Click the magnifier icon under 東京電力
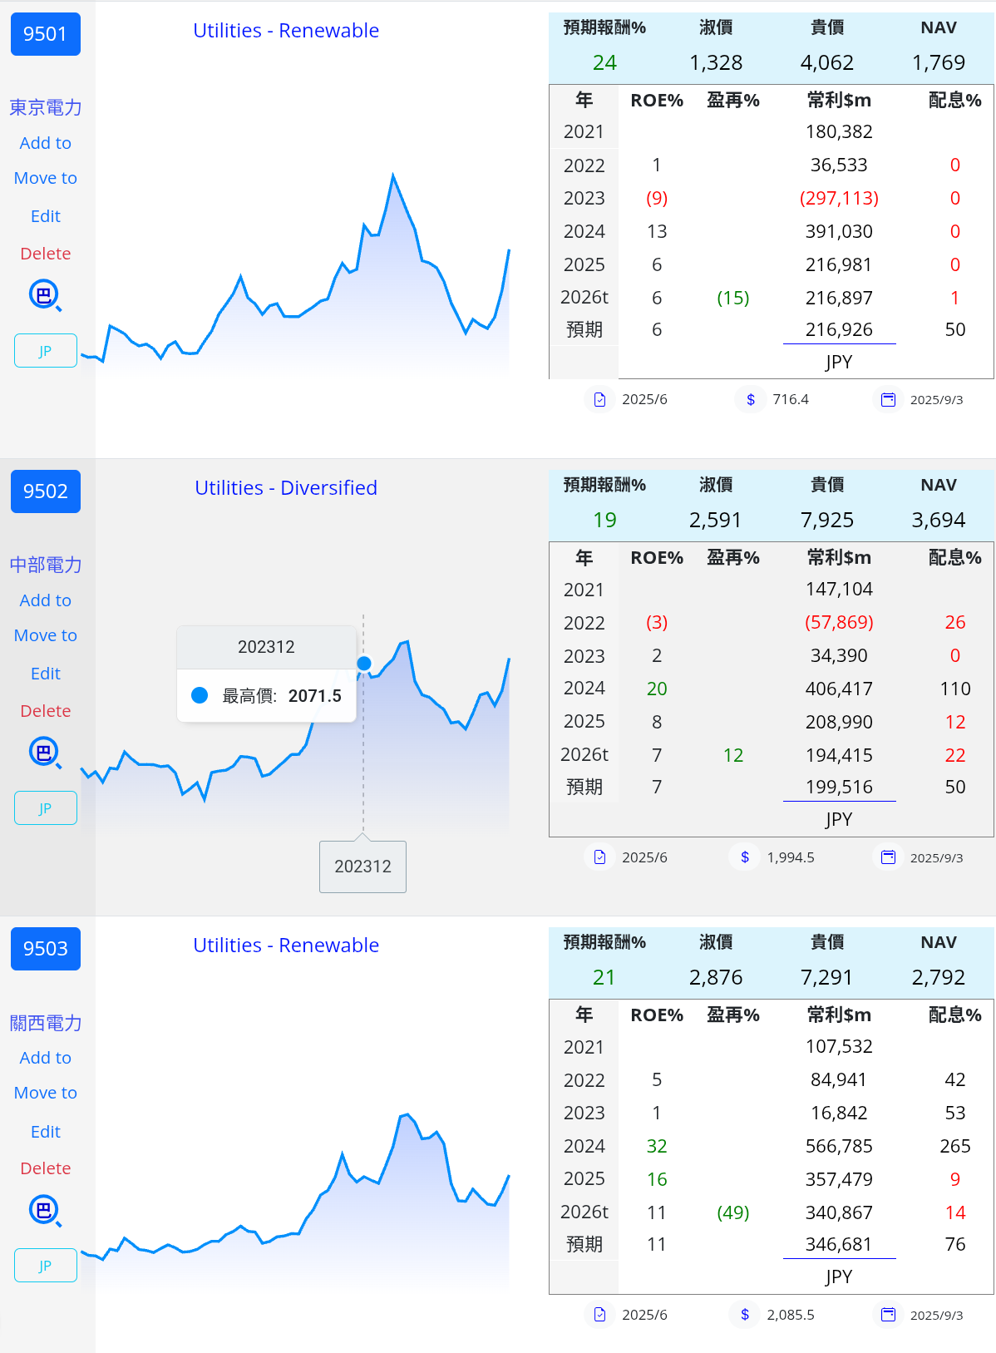Screen dimensions: 996x1353 pos(45,295)
